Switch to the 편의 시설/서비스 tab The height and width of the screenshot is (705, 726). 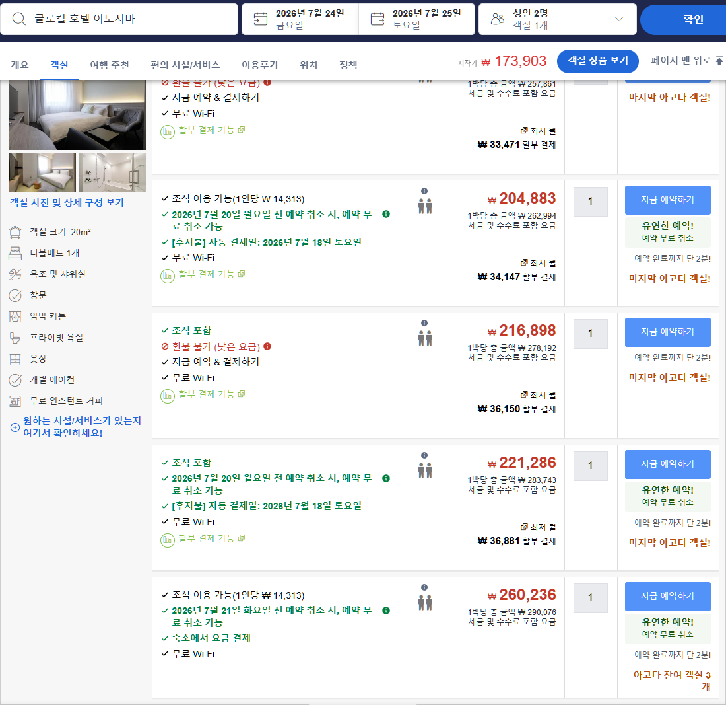185,65
